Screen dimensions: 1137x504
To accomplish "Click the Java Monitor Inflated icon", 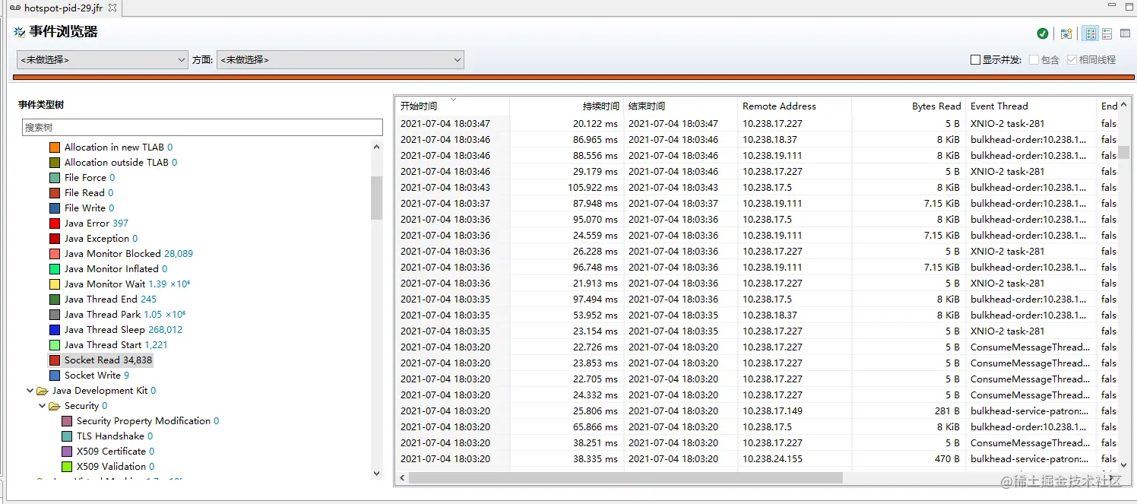I will pos(55,269).
